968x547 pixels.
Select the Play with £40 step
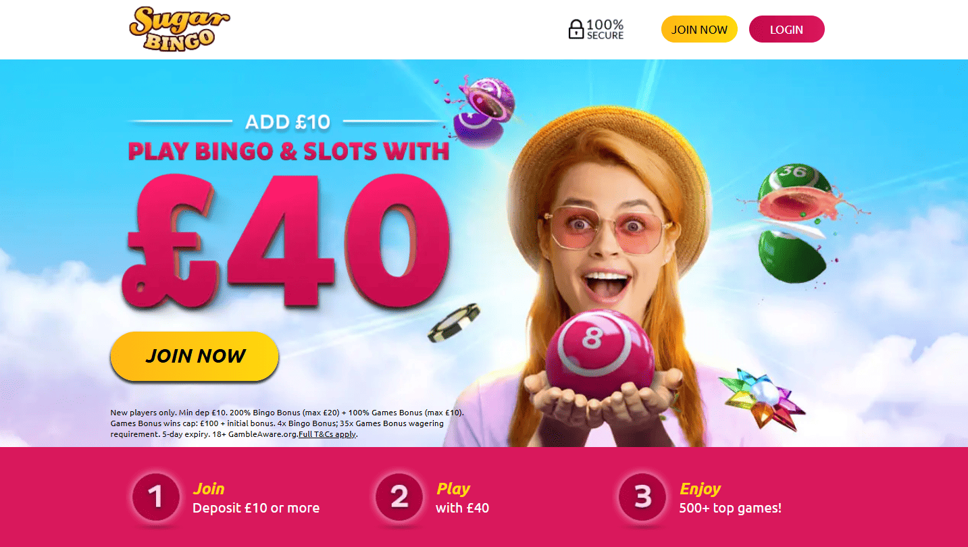tap(462, 498)
